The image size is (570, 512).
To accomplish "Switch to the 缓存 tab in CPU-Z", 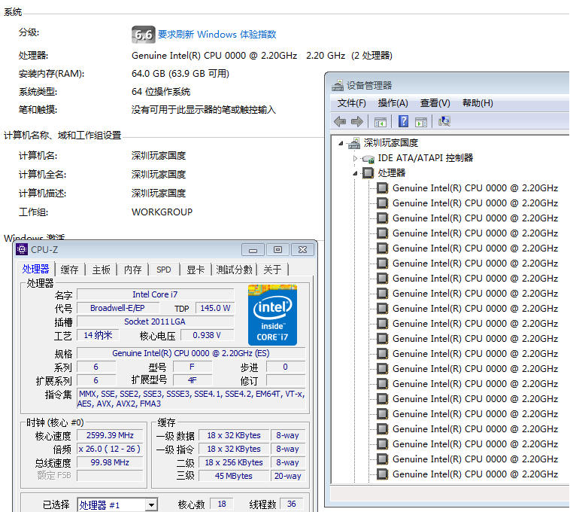I will coord(69,270).
